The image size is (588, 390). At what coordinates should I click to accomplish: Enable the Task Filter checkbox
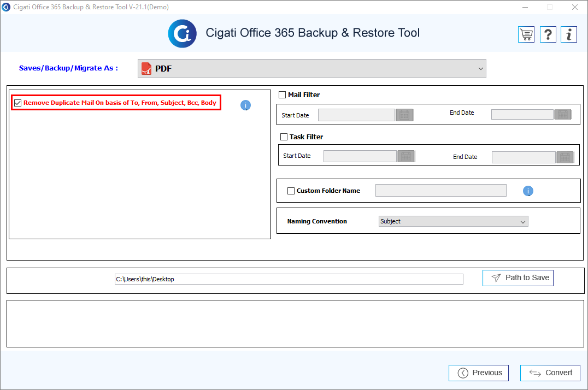[284, 137]
